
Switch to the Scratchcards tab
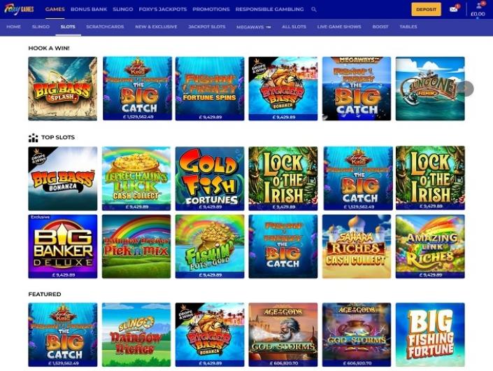point(105,27)
